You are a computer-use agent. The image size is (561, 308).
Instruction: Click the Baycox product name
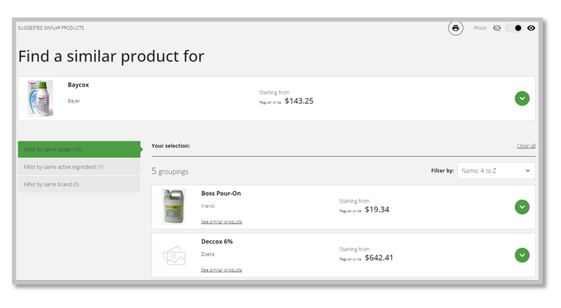coord(79,85)
